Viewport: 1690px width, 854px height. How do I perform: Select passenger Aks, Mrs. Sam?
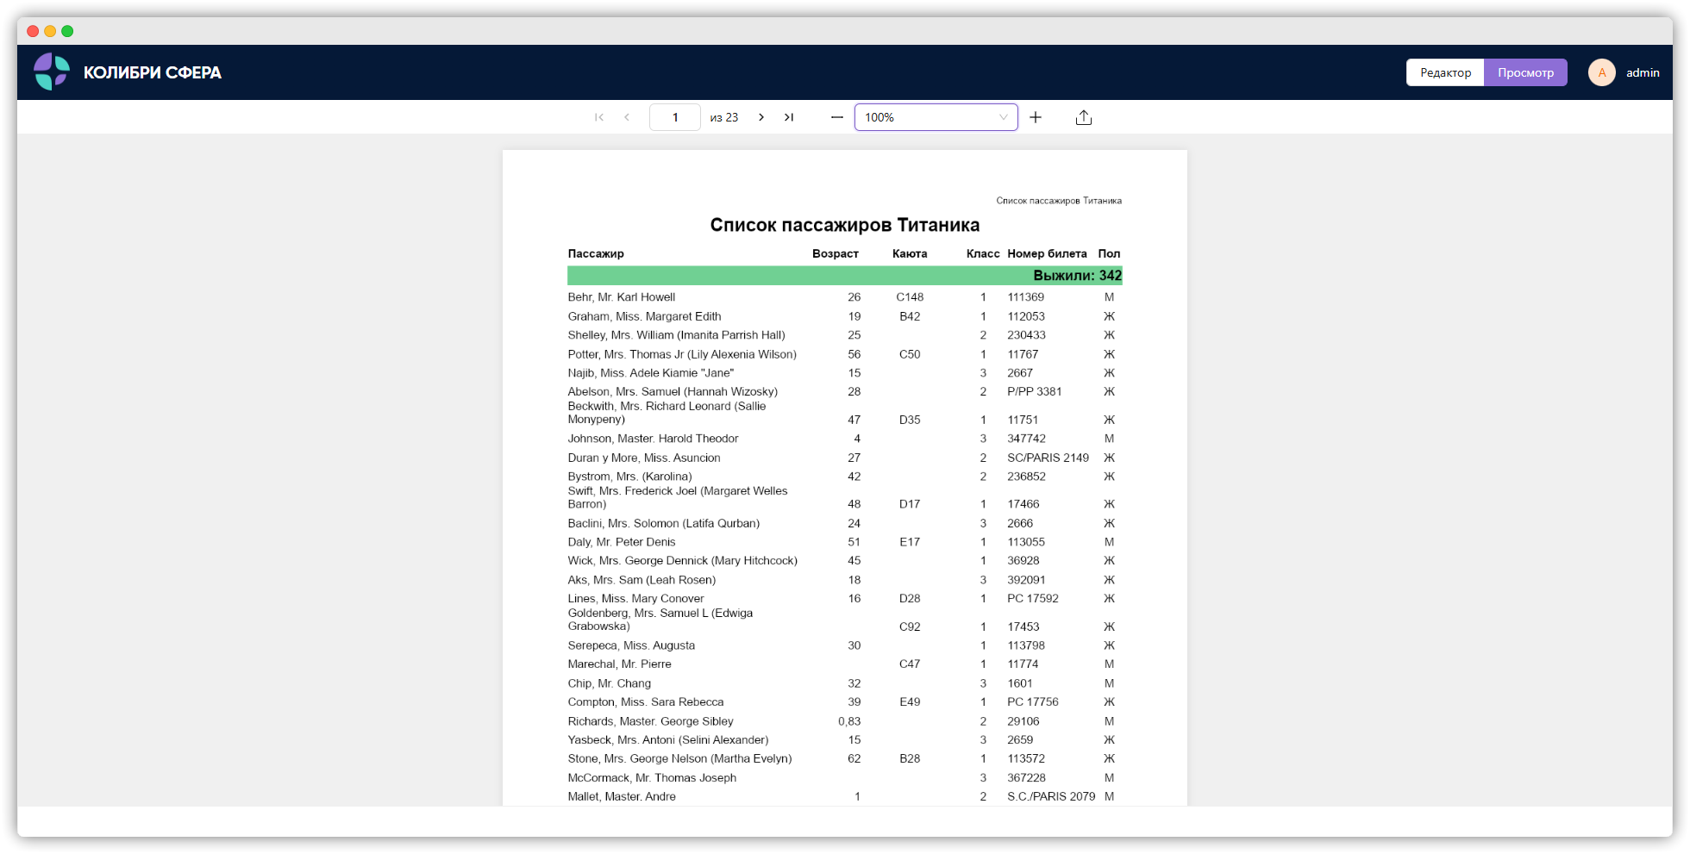coord(642,580)
